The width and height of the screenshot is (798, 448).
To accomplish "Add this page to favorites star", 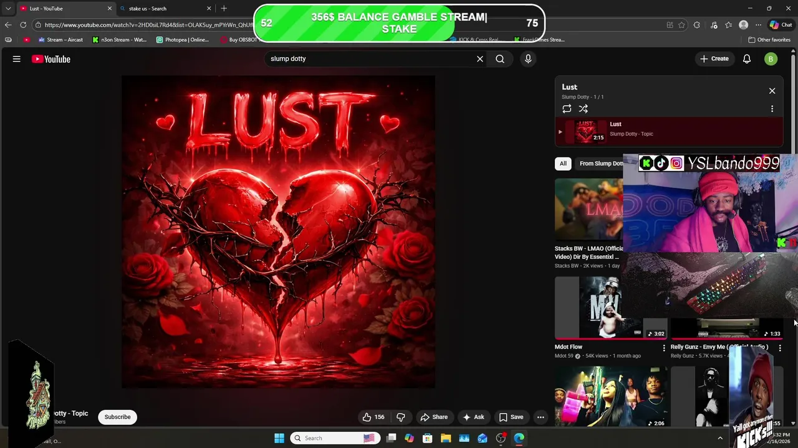I will coord(681,25).
